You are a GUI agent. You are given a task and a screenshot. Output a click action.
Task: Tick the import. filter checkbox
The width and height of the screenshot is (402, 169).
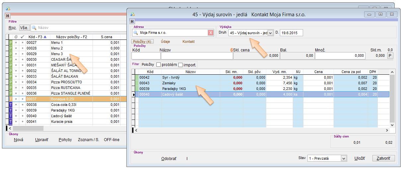pos(181,64)
